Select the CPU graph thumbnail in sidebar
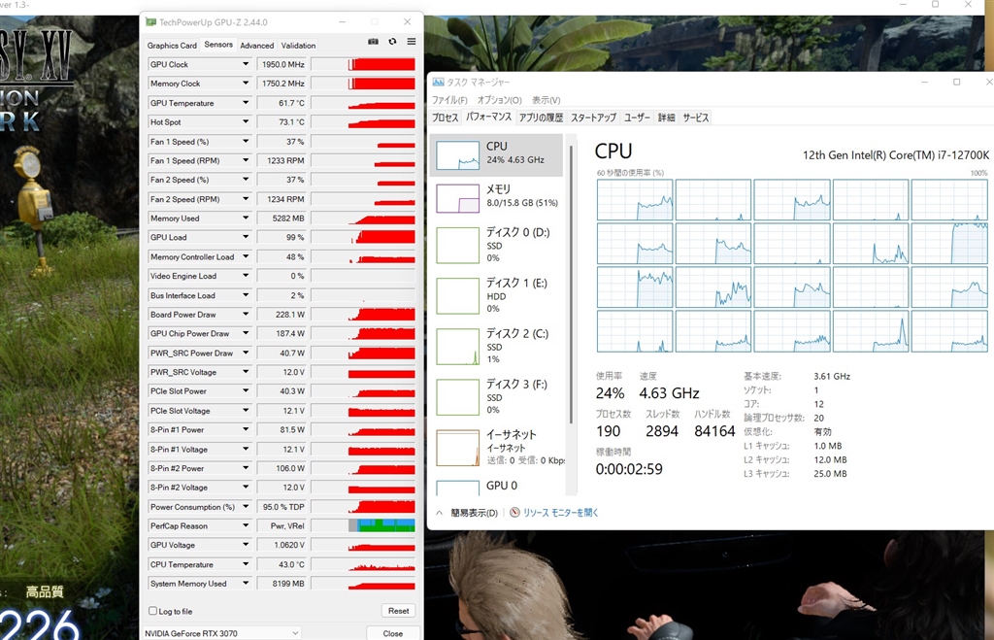Screen dimensions: 994x640 (458, 154)
